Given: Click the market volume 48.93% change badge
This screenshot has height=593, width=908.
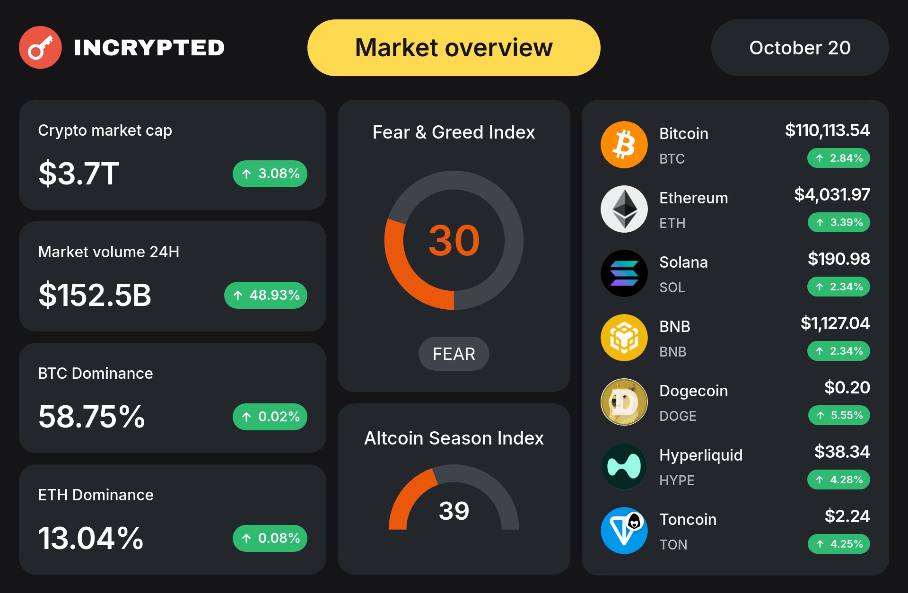Looking at the screenshot, I should (x=266, y=295).
